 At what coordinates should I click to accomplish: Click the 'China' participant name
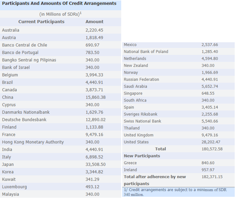coord(8,97)
